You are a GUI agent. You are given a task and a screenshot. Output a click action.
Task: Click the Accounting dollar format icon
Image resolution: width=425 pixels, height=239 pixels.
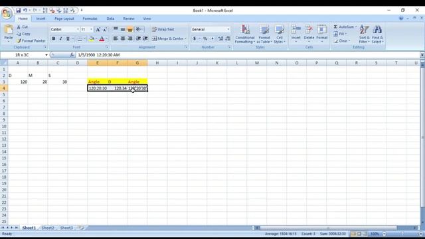(195, 39)
